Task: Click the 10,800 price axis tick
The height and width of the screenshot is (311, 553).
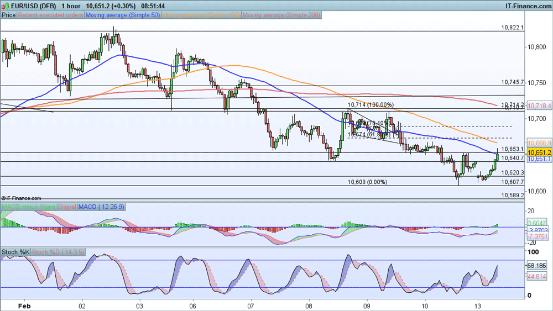Action: pos(536,47)
